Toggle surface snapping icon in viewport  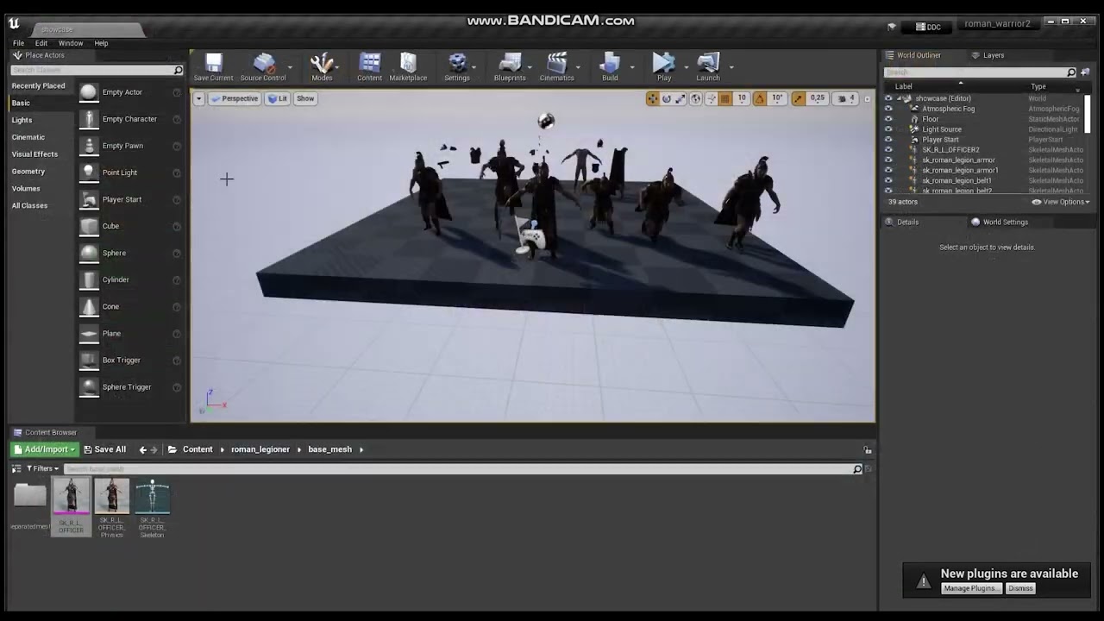(x=712, y=98)
